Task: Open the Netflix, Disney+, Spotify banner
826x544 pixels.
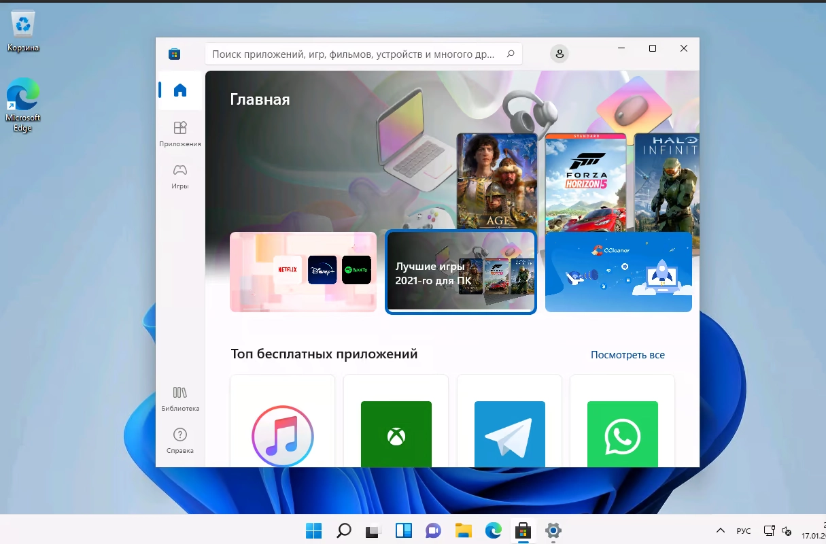Action: coord(303,272)
